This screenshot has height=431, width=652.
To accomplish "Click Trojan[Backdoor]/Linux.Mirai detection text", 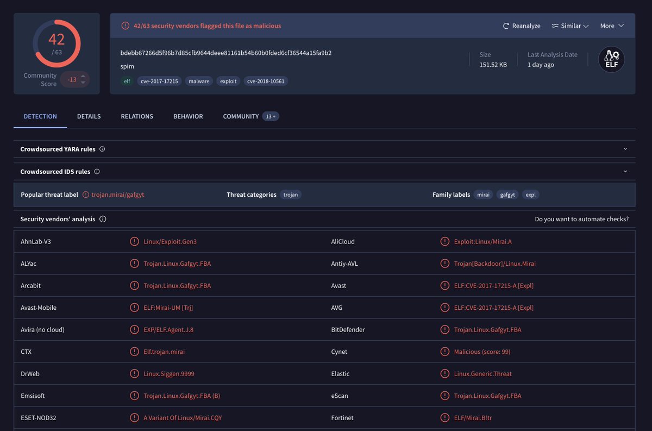I will pyautogui.click(x=495, y=264).
